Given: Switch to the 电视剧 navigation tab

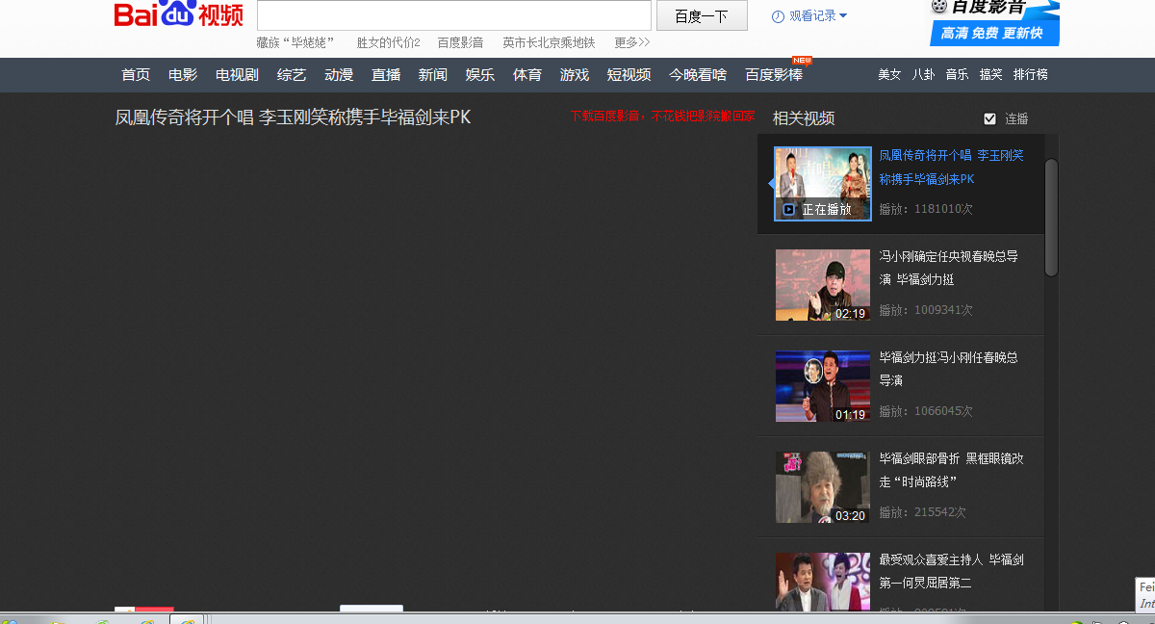Looking at the screenshot, I should [236, 74].
